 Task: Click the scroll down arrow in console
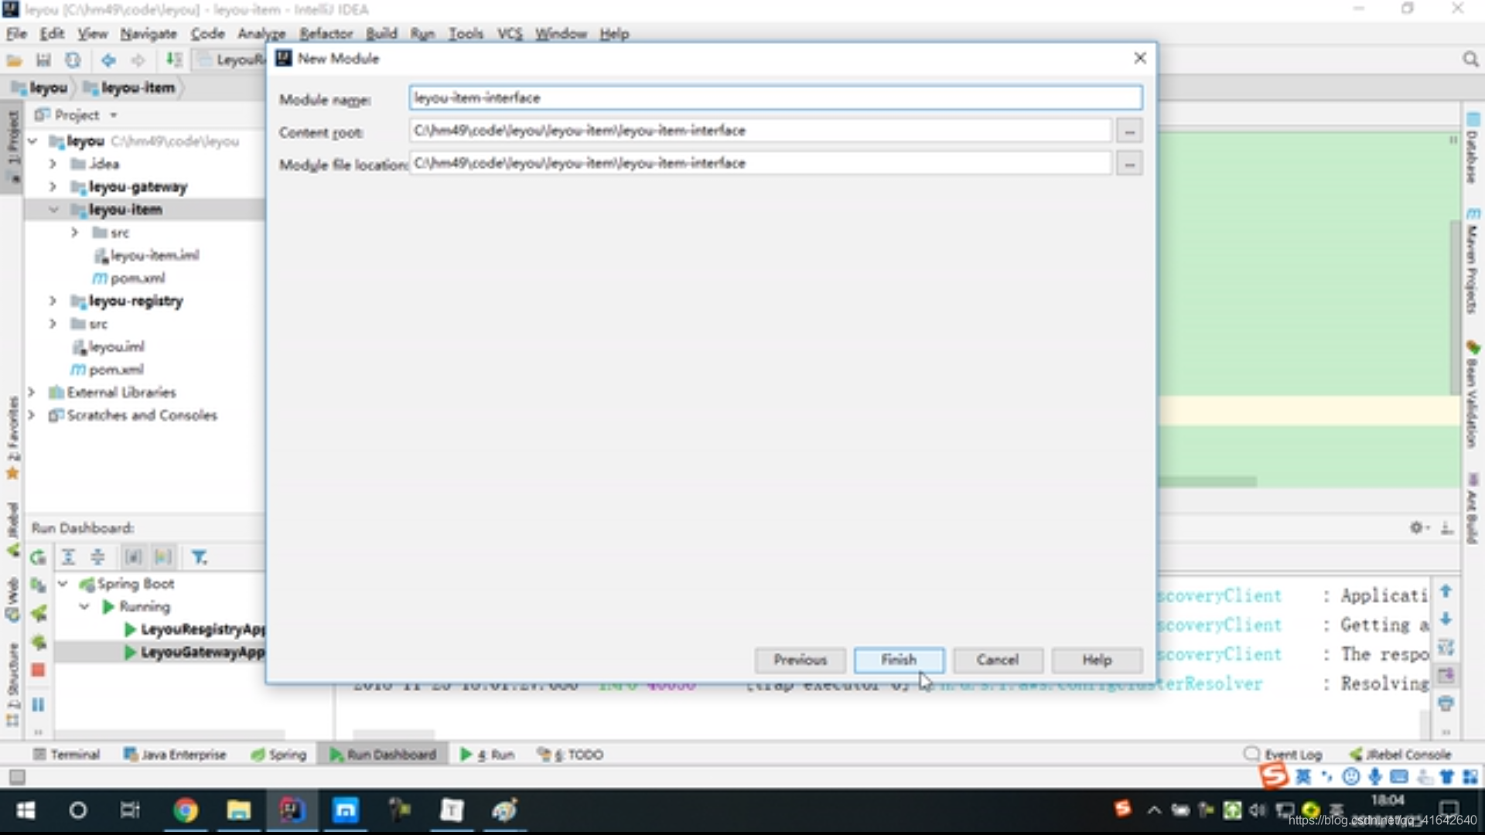click(1446, 619)
